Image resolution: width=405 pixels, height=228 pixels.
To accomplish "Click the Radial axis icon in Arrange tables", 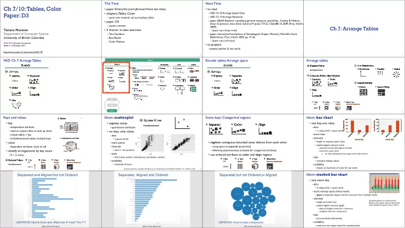I will [x=396, y=74].
